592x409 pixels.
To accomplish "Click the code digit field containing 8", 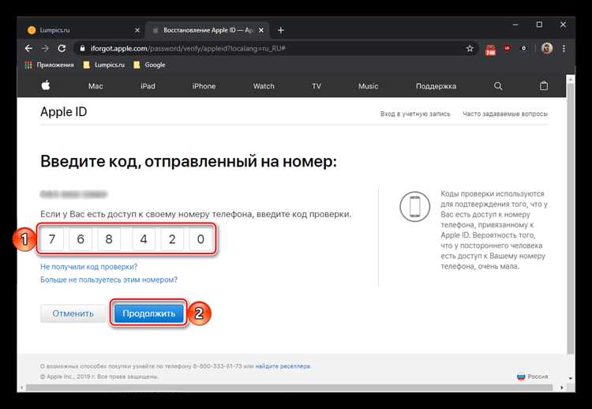I will tap(109, 239).
